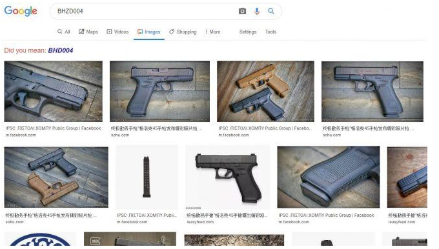The image size is (439, 249).
Task: Click m.facebook.com source under first image
Action: tap(21, 135)
